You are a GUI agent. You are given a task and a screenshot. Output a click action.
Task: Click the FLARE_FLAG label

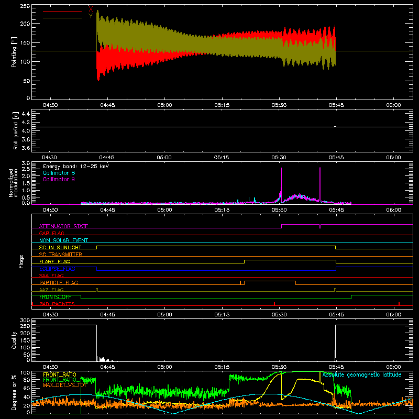tap(54, 261)
